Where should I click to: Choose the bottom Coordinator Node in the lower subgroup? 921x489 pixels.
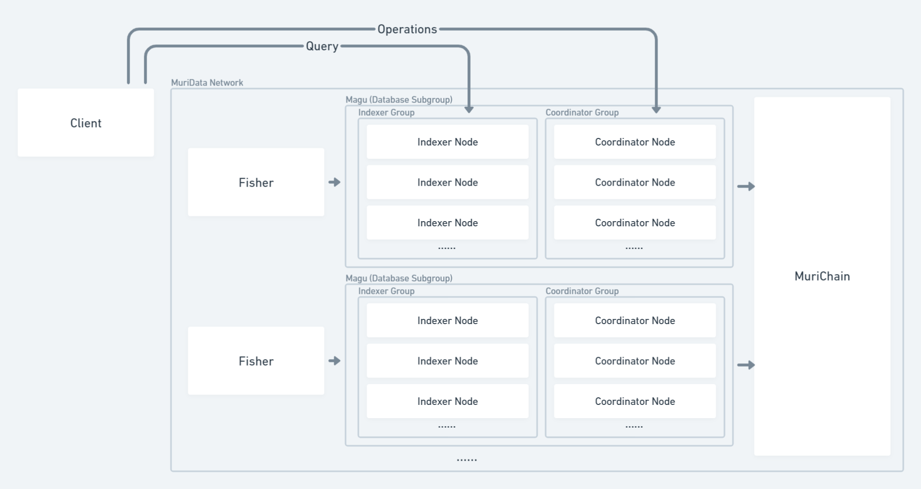click(x=635, y=401)
